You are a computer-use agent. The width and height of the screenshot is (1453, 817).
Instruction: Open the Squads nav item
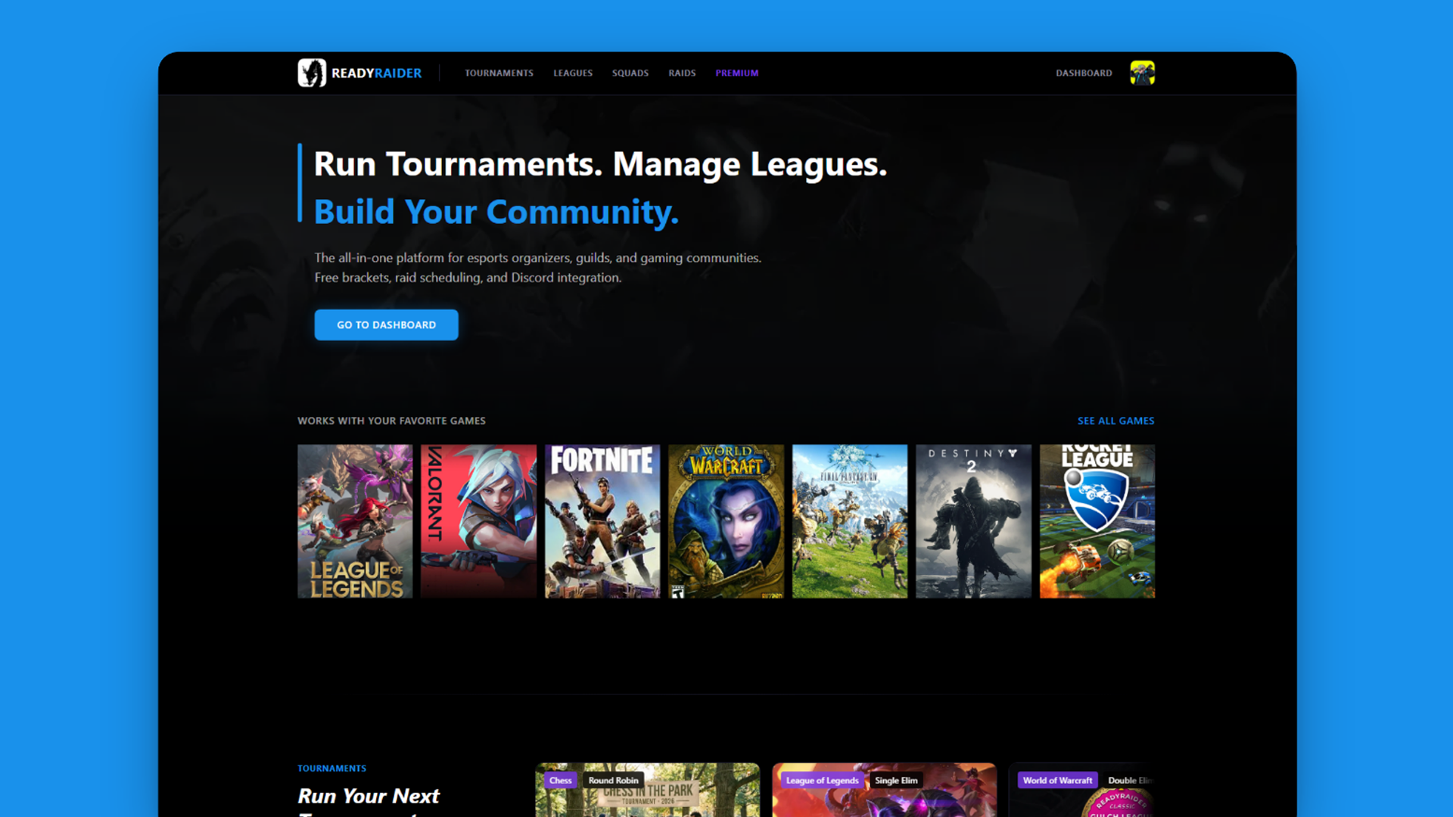click(630, 73)
